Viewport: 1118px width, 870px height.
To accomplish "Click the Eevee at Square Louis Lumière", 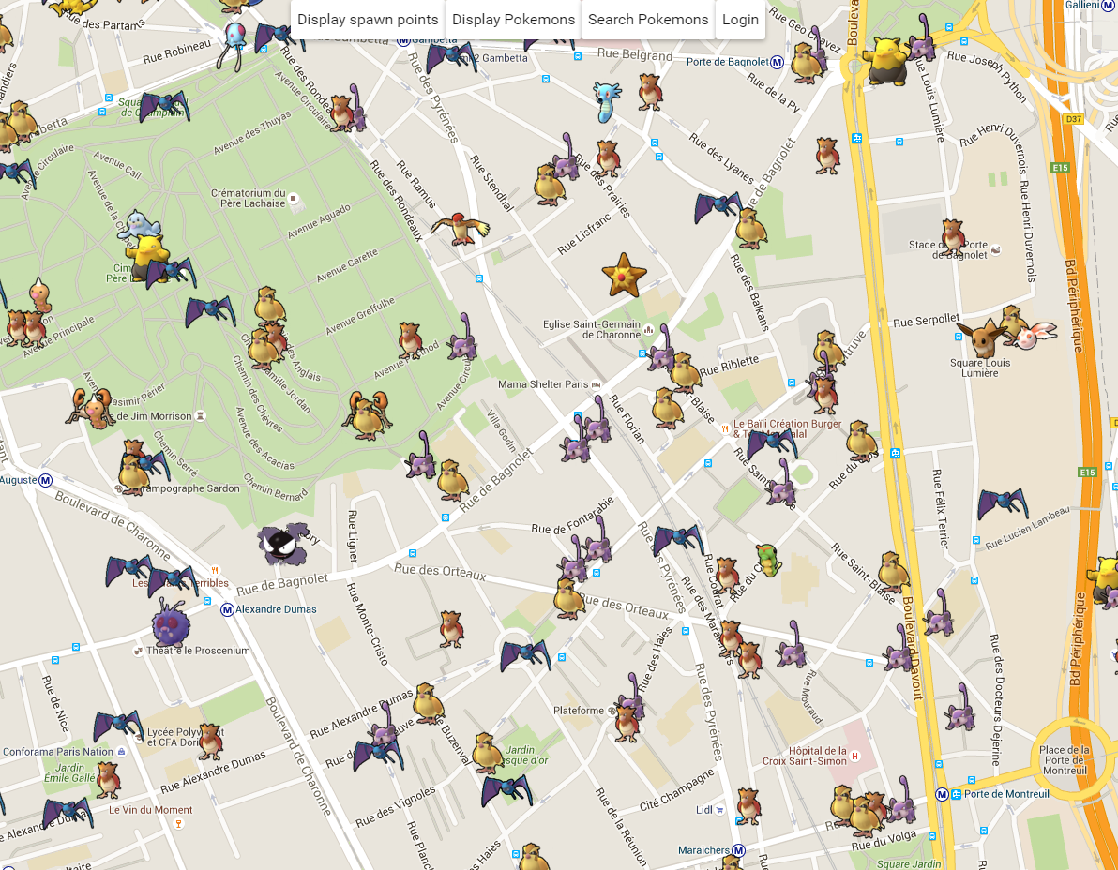I will point(983,337).
